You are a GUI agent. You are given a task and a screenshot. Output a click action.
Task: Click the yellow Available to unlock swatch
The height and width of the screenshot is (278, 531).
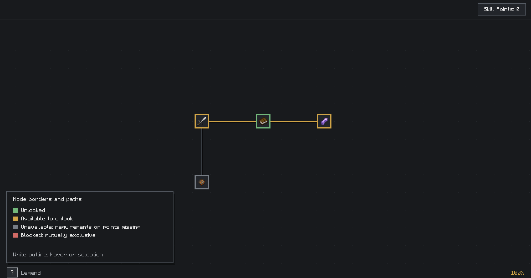pos(16,219)
